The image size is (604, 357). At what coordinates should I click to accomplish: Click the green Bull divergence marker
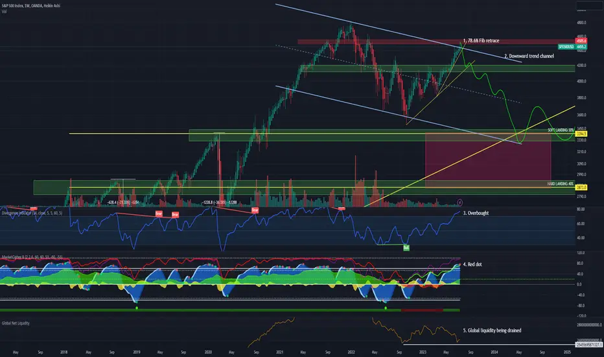406,248
